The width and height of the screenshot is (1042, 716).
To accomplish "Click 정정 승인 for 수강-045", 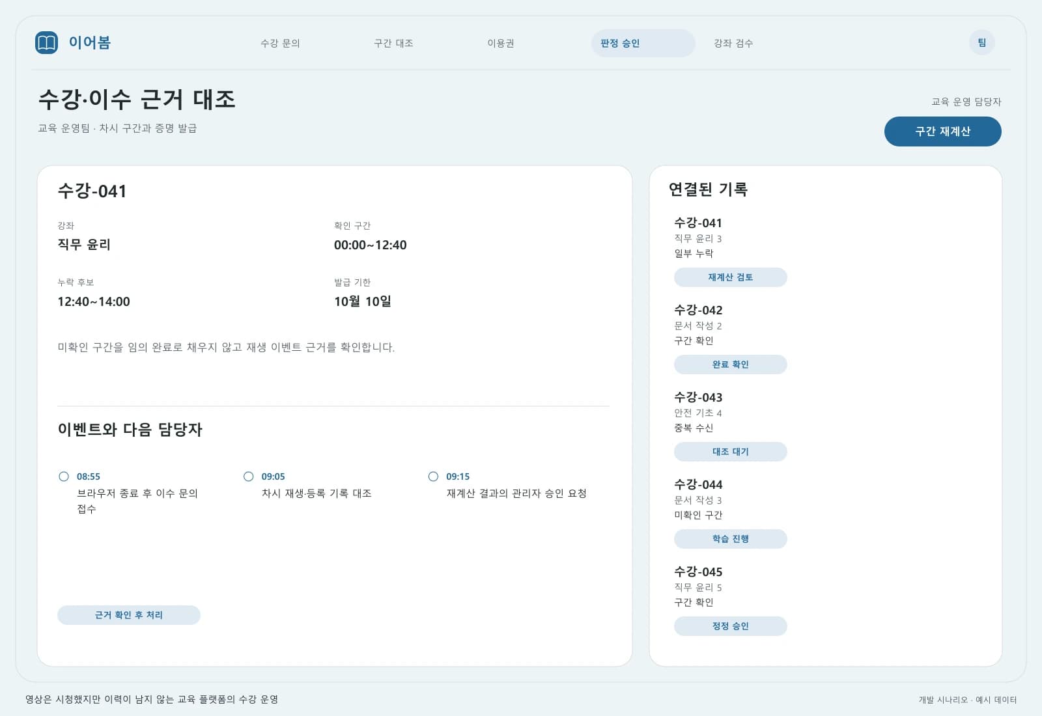I will tap(730, 626).
